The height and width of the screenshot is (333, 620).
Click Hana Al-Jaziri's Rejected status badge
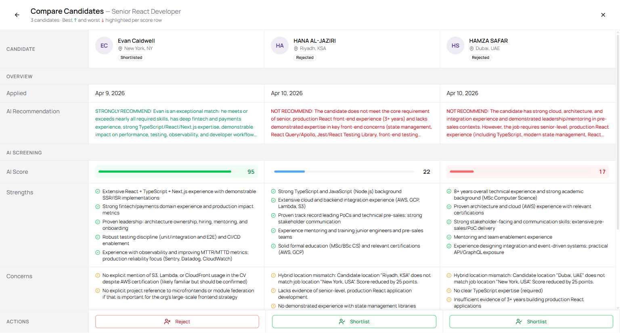pyautogui.click(x=305, y=58)
